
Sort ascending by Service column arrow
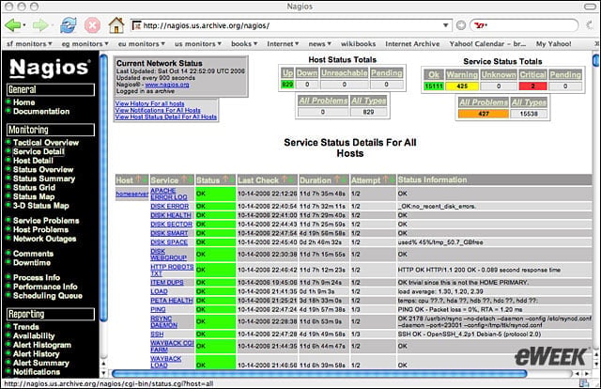click(184, 179)
